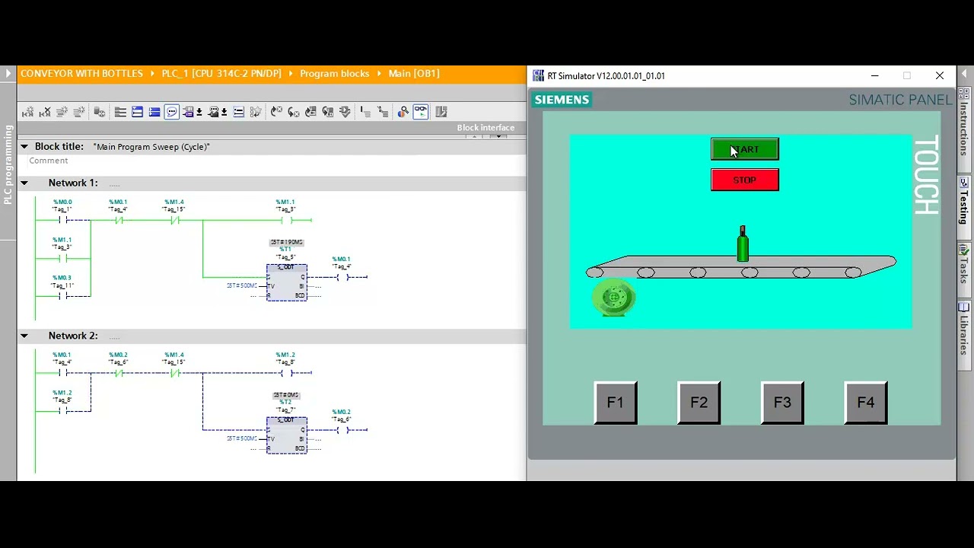The width and height of the screenshot is (974, 548).
Task: Click the go to next error icon
Action: click(x=276, y=112)
